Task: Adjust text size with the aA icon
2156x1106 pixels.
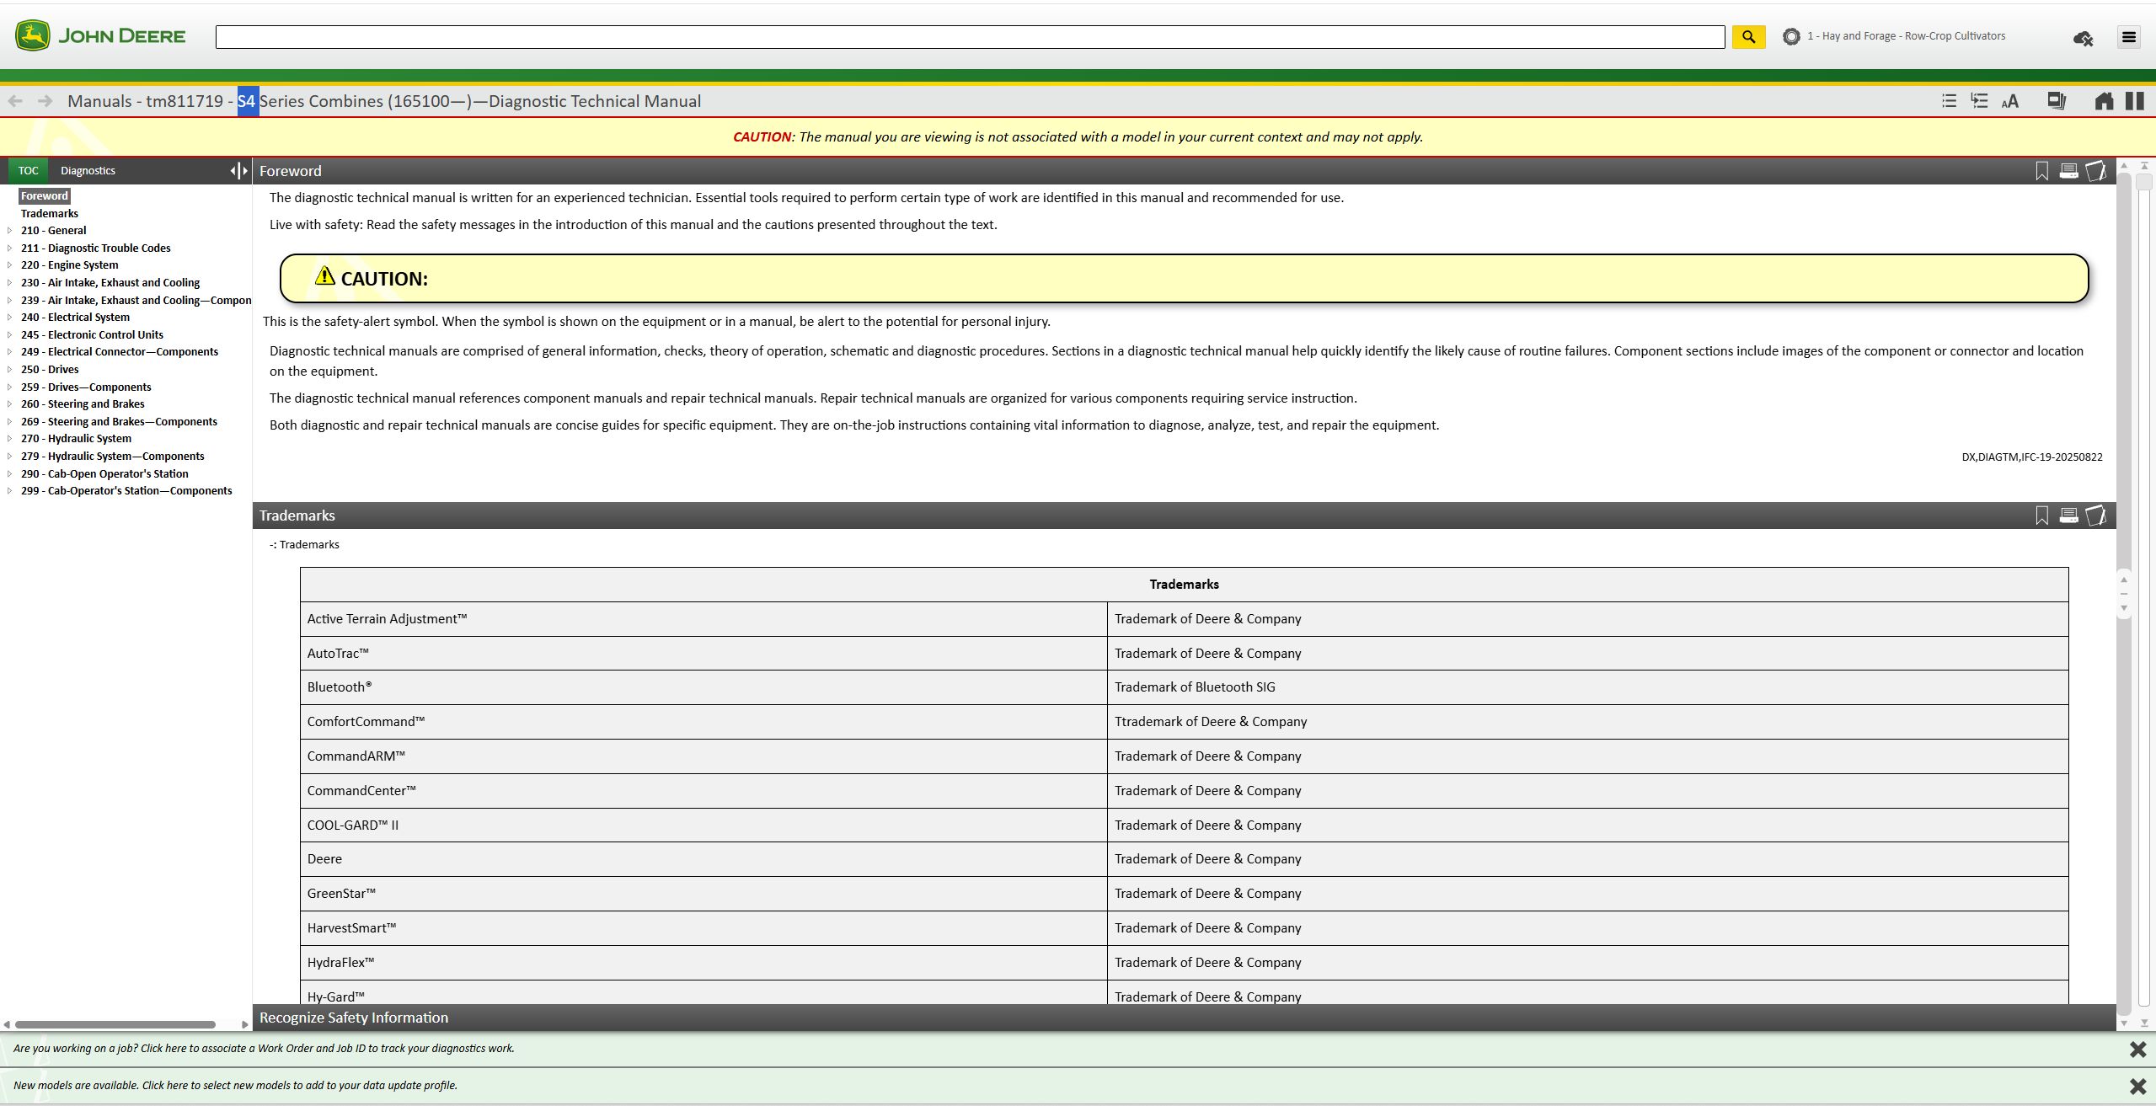Action: (x=2009, y=101)
